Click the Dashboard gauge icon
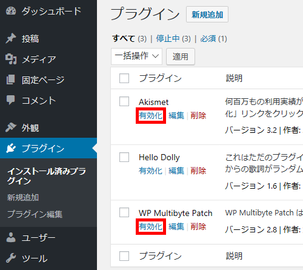Image resolution: width=303 pixels, height=270 pixels. point(11,11)
